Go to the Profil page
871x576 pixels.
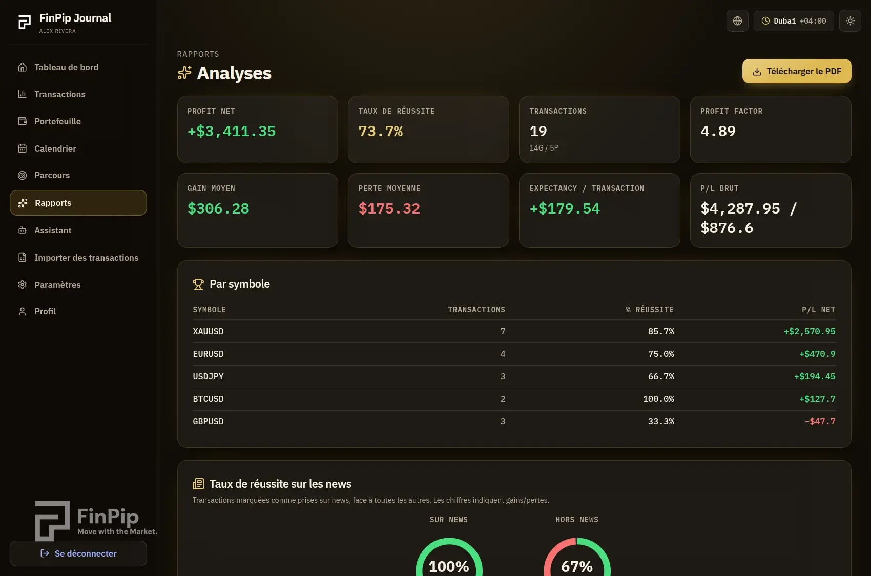click(78, 311)
